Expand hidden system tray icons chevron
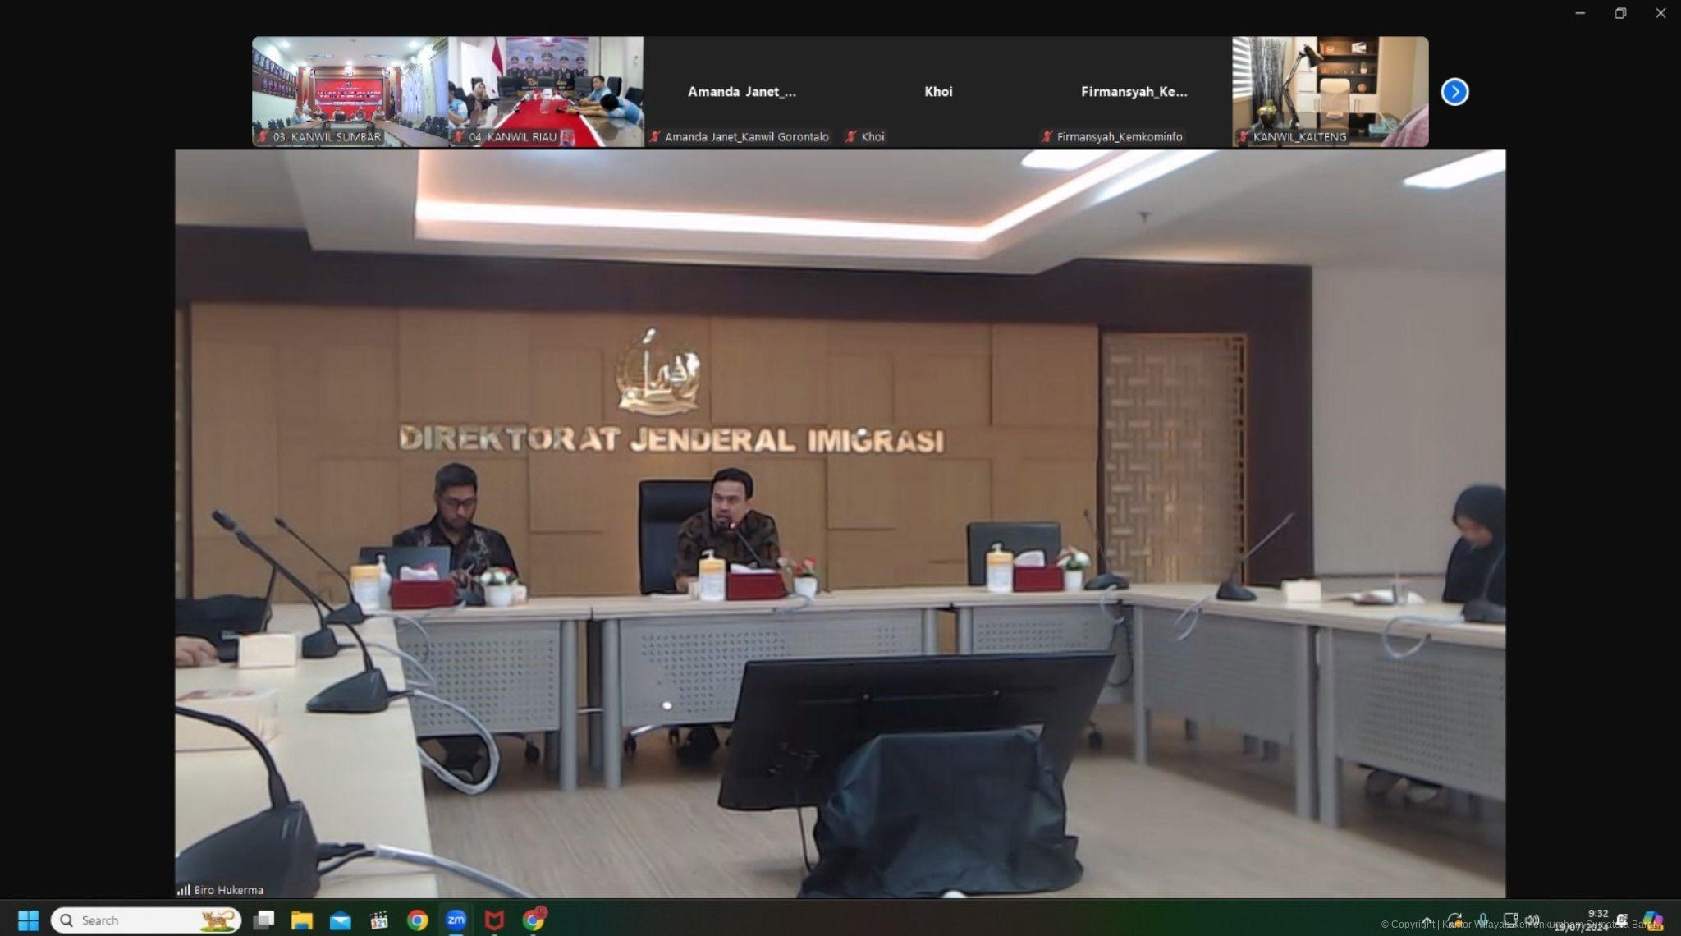Image resolution: width=1681 pixels, height=936 pixels. click(x=1427, y=920)
